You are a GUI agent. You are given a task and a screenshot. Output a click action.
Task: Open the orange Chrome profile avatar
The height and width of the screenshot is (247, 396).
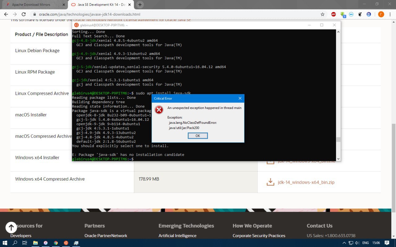pyautogui.click(x=381, y=14)
